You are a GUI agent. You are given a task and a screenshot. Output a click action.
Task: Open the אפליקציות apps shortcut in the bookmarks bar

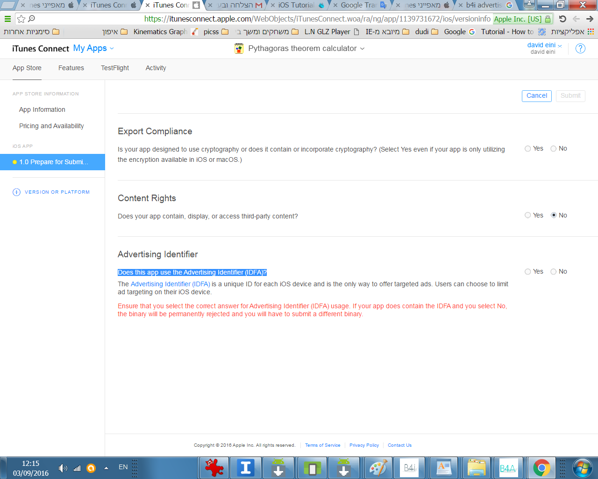(572, 31)
